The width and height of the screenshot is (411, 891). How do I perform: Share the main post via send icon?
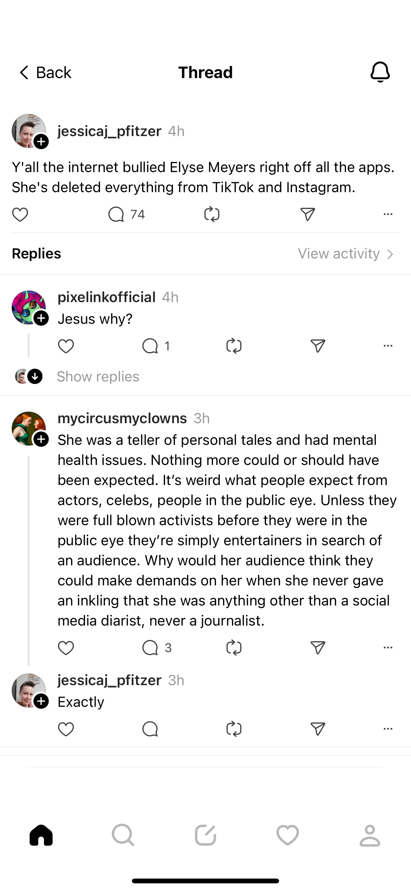[x=307, y=214]
